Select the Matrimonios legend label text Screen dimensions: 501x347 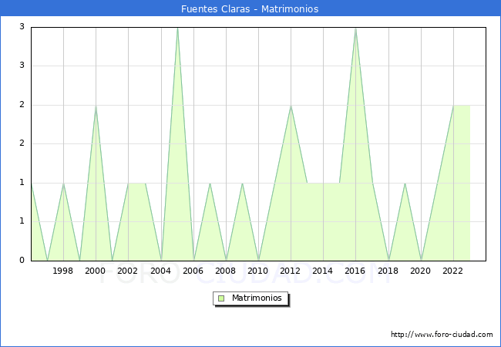pos(257,298)
